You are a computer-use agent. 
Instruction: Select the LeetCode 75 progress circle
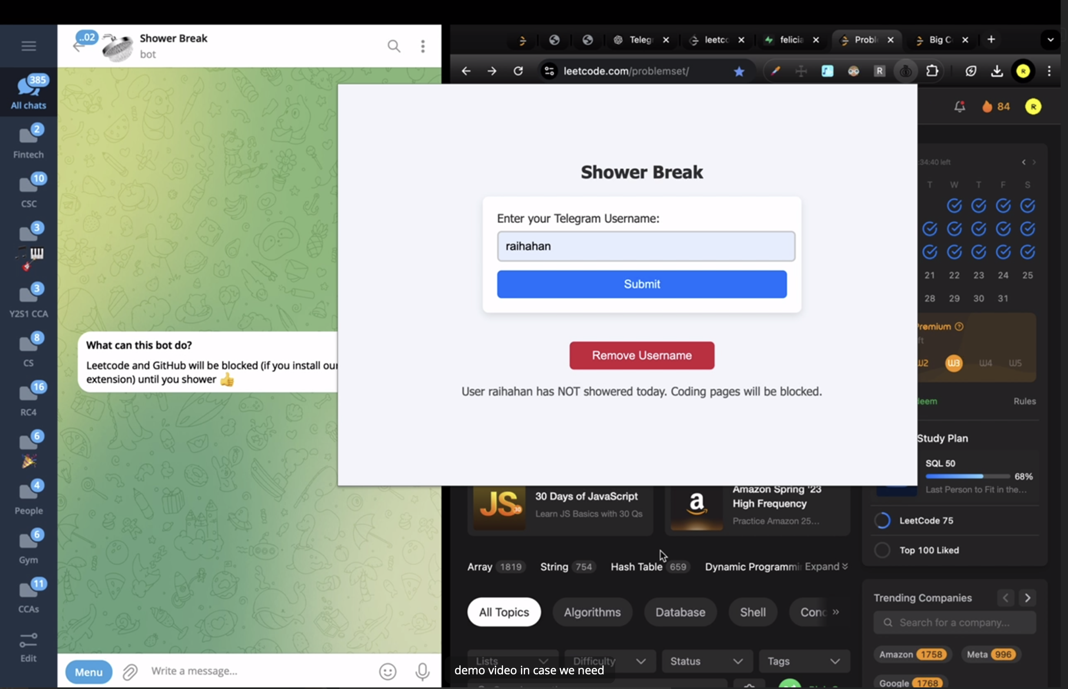pos(882,521)
